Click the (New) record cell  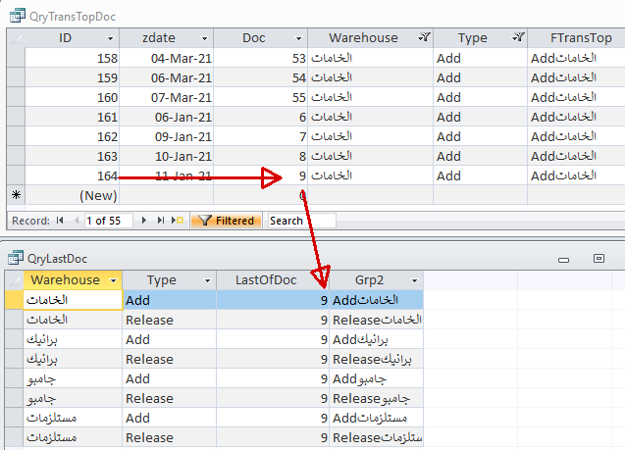point(73,195)
